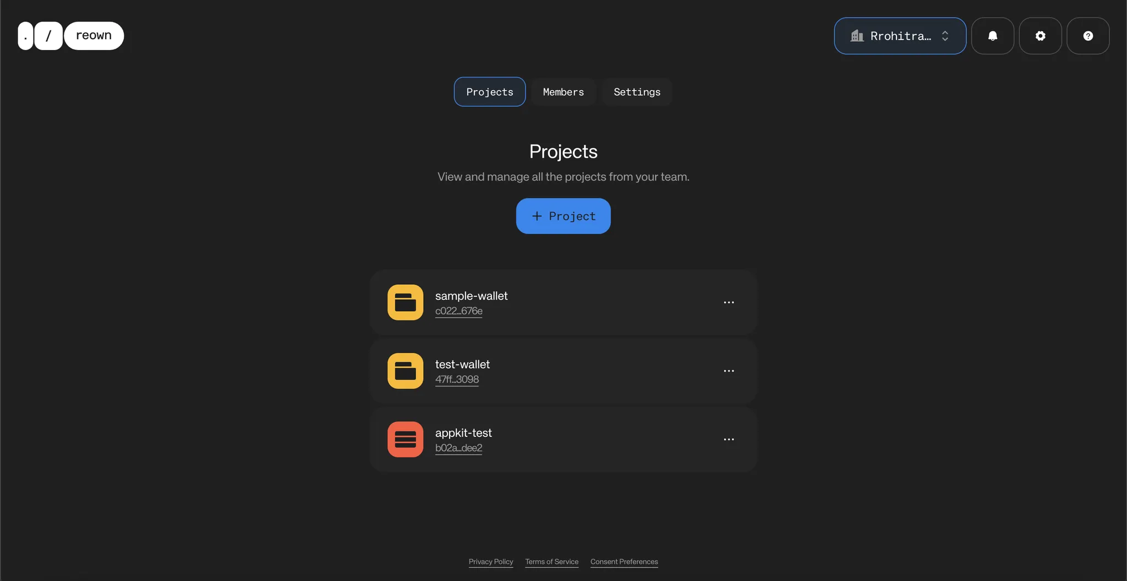This screenshot has height=581, width=1127.
Task: Select the Projects tab
Action: point(489,92)
